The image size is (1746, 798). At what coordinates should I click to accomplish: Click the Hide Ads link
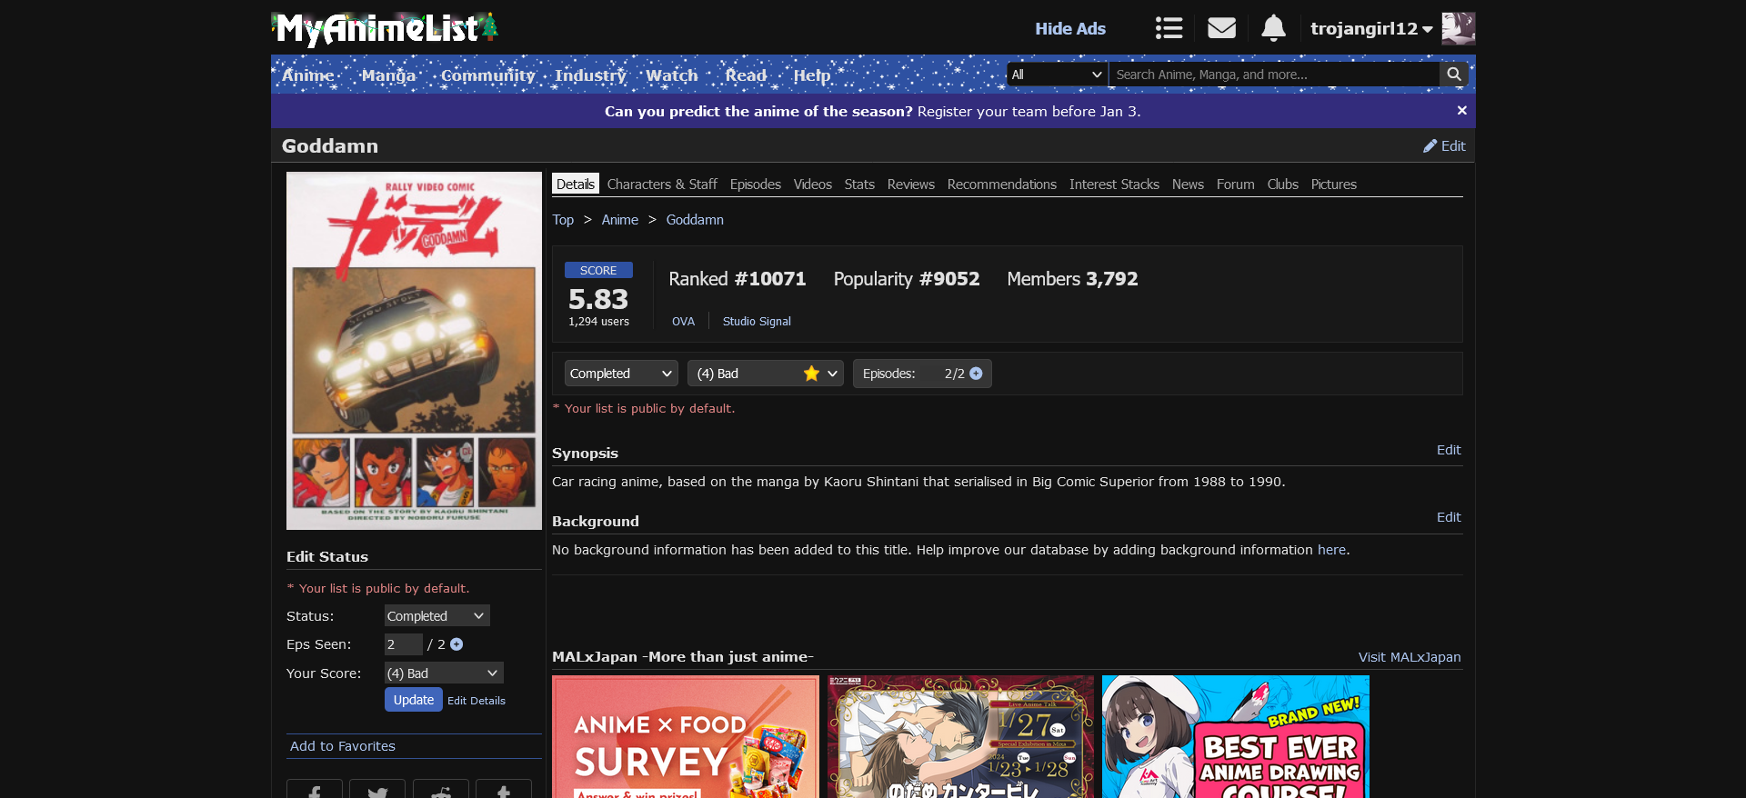coord(1070,28)
